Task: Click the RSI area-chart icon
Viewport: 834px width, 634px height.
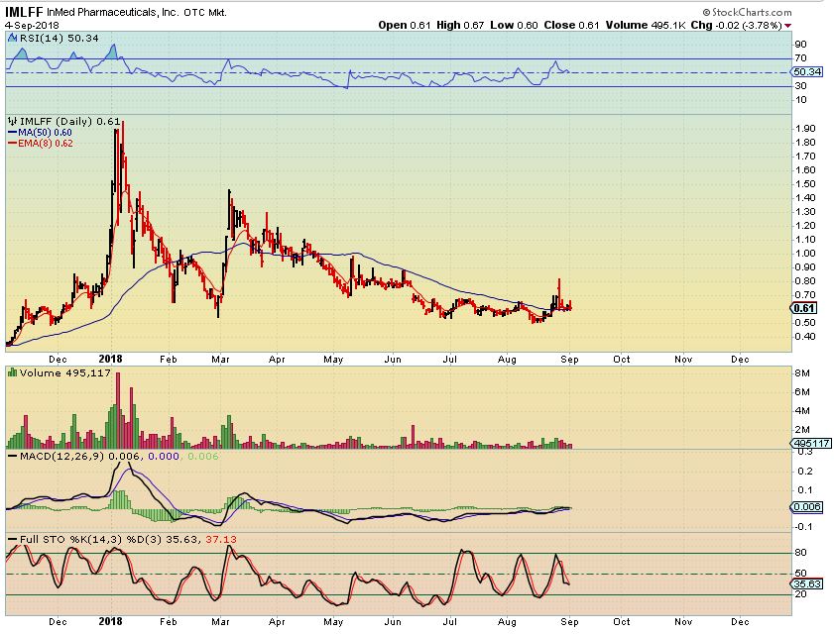Action: [13, 38]
